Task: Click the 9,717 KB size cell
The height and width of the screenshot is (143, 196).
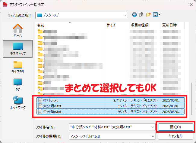Action: (120, 100)
